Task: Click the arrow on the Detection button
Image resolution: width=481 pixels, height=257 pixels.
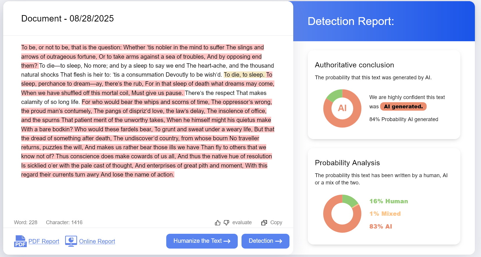Action: pyautogui.click(x=279, y=241)
